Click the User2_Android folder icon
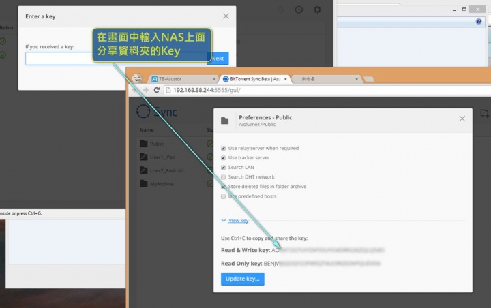491x308 pixels. pos(144,170)
